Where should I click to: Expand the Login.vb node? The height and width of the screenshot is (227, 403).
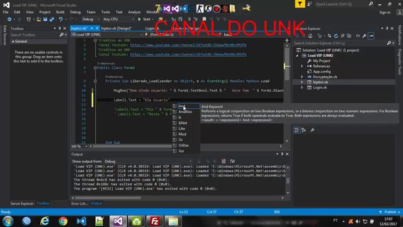coord(302,88)
